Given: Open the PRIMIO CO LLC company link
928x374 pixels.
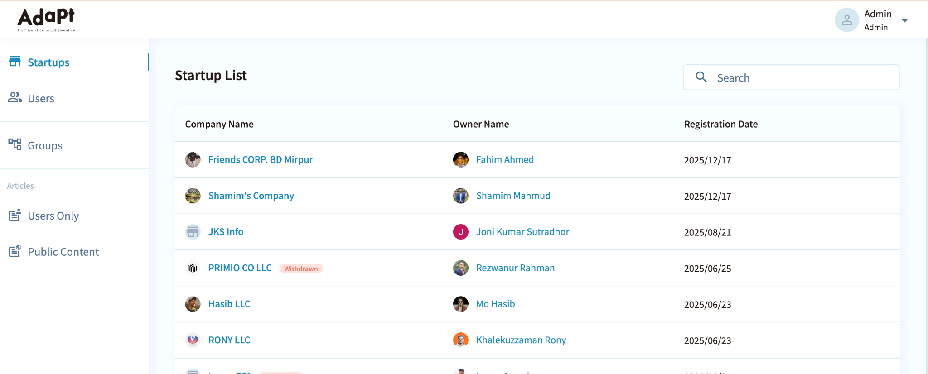Looking at the screenshot, I should (x=240, y=268).
